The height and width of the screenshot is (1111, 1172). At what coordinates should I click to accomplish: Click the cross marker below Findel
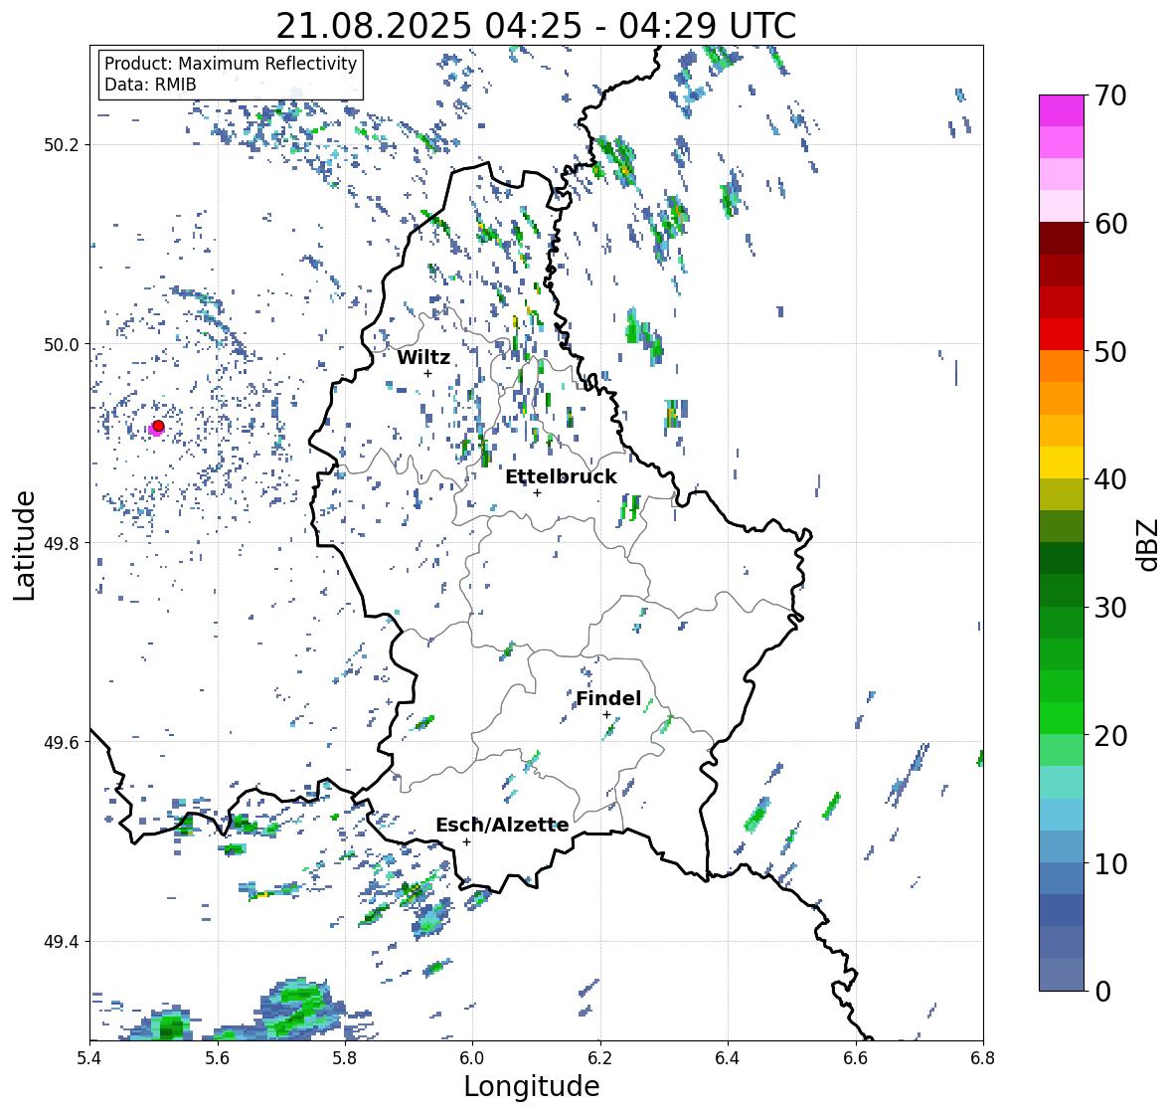(607, 715)
